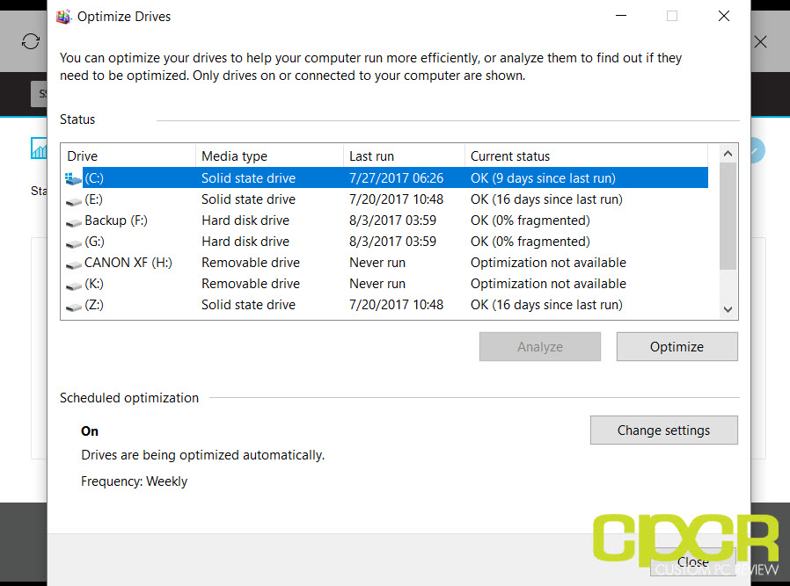Click the Backup (F:) drive icon
Viewport: 790px width, 586px height.
coord(74,222)
